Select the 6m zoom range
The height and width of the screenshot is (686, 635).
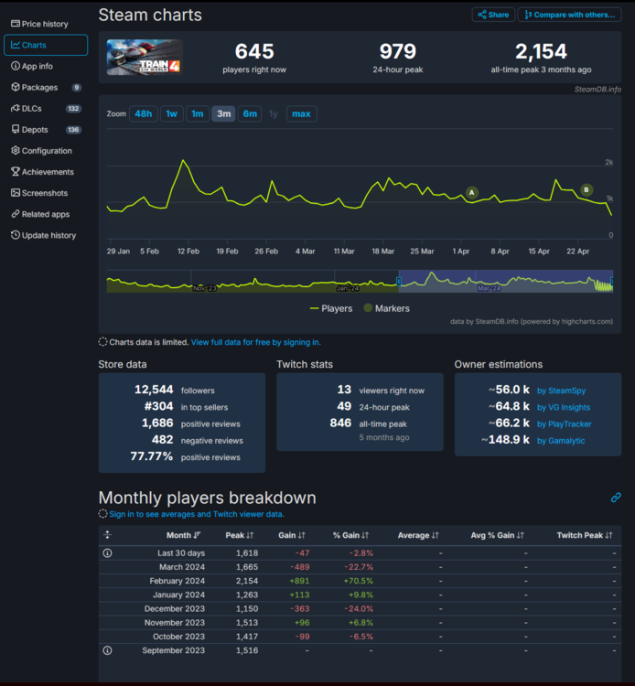coord(250,114)
